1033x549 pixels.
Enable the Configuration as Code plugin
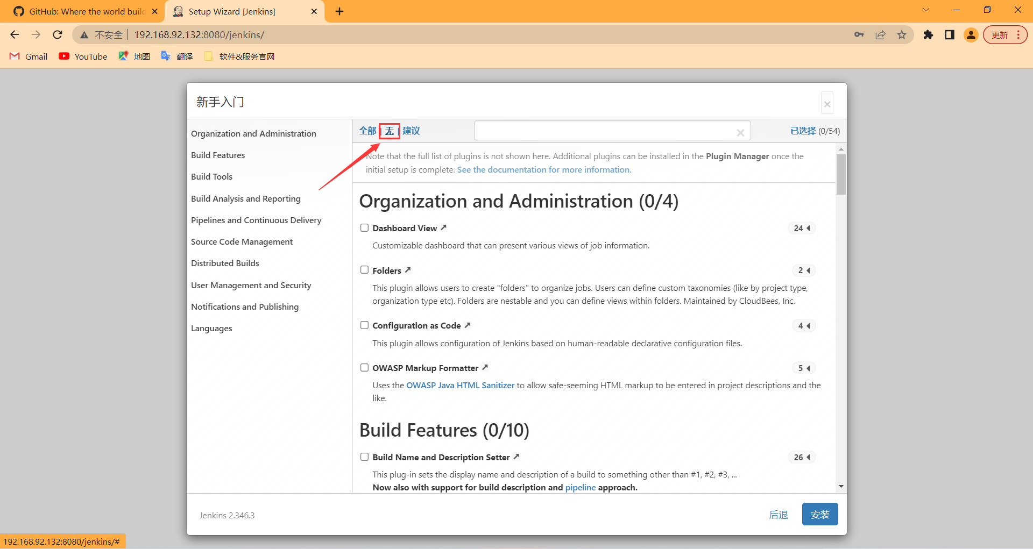point(364,325)
